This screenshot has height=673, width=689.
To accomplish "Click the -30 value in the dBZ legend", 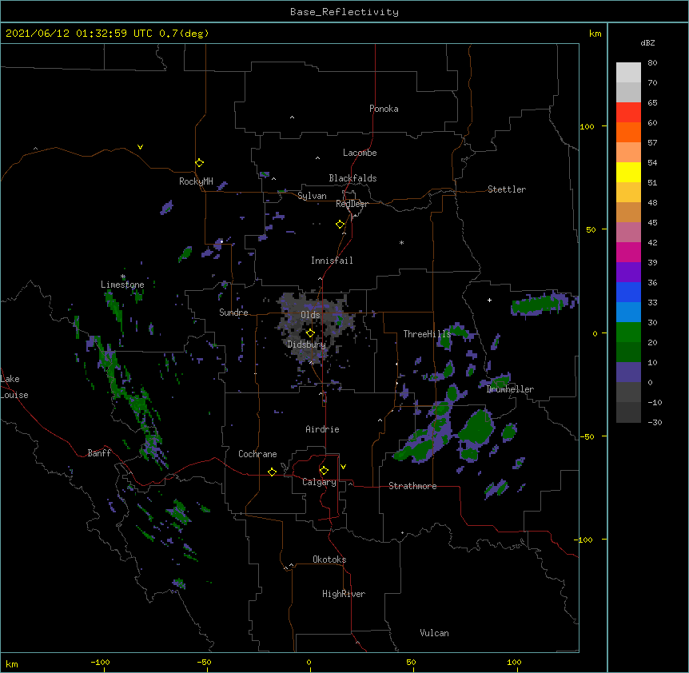I will pos(655,423).
